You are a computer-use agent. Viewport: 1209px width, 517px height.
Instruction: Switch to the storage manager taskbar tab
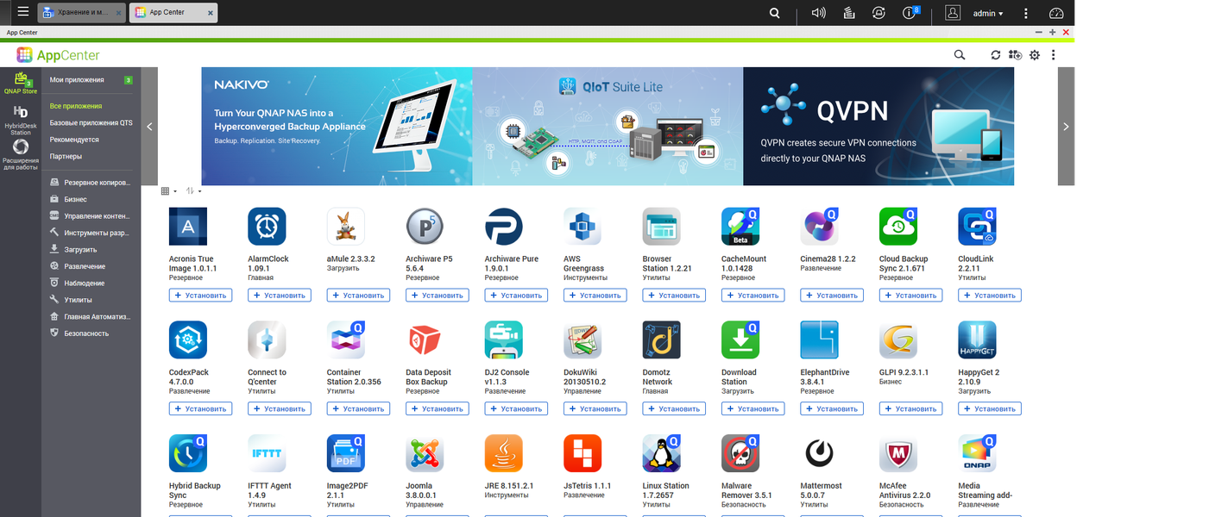(82, 13)
